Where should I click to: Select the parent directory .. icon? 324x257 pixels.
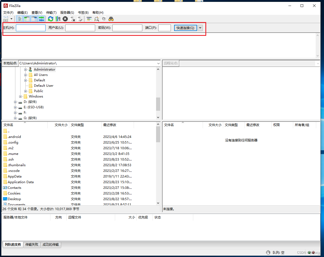5,131
